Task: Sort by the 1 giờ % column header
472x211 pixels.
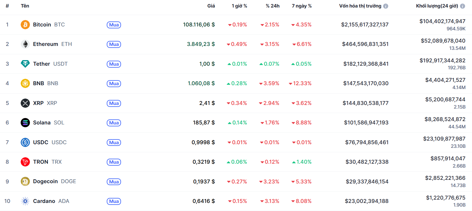Action: tap(239, 6)
